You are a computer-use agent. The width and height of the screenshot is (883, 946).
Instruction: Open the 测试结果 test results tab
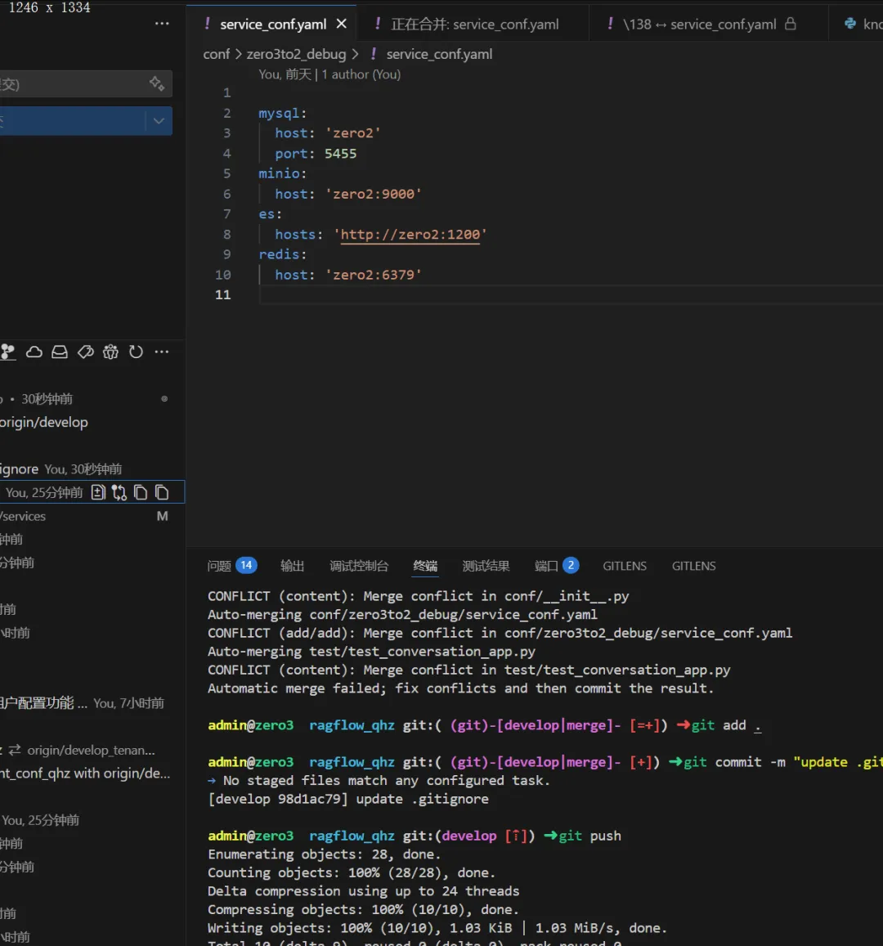pos(486,566)
